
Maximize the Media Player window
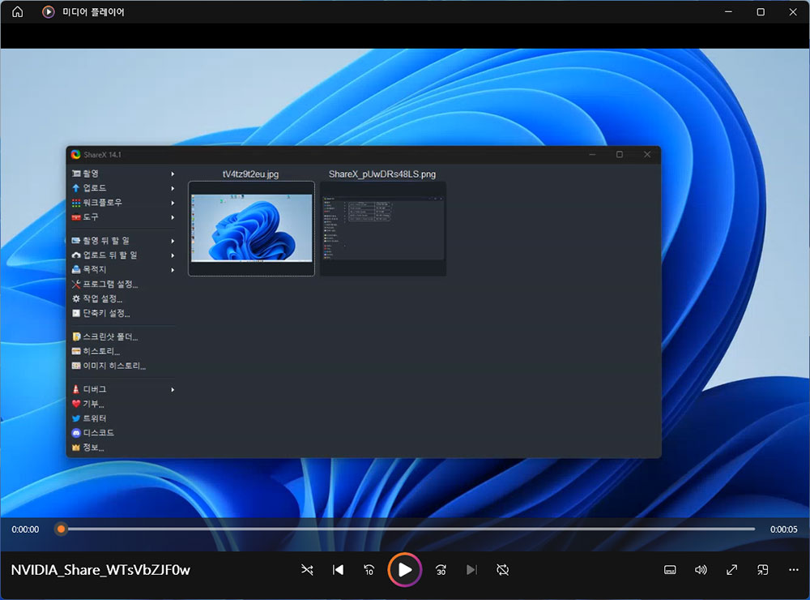click(x=761, y=12)
